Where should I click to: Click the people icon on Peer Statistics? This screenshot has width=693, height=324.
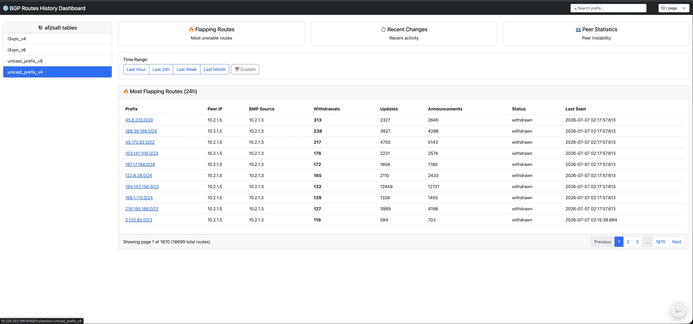click(578, 29)
